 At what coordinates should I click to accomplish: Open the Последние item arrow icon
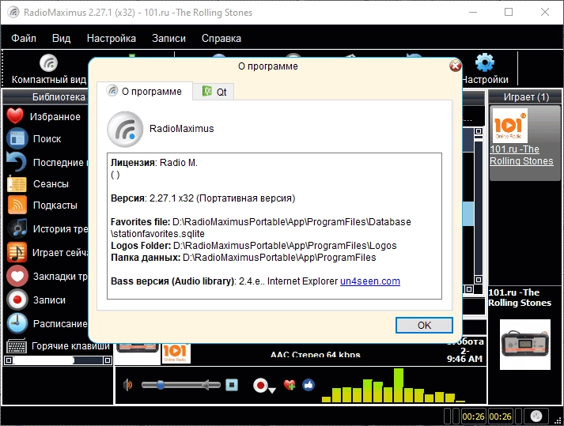pyautogui.click(x=17, y=162)
